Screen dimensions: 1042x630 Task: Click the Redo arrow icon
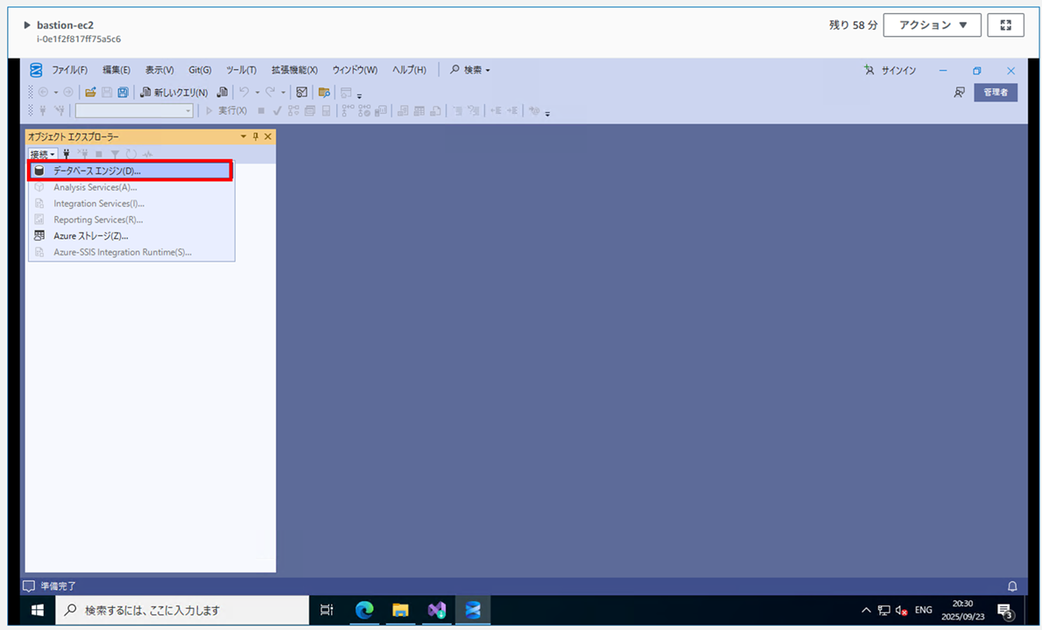tap(270, 92)
